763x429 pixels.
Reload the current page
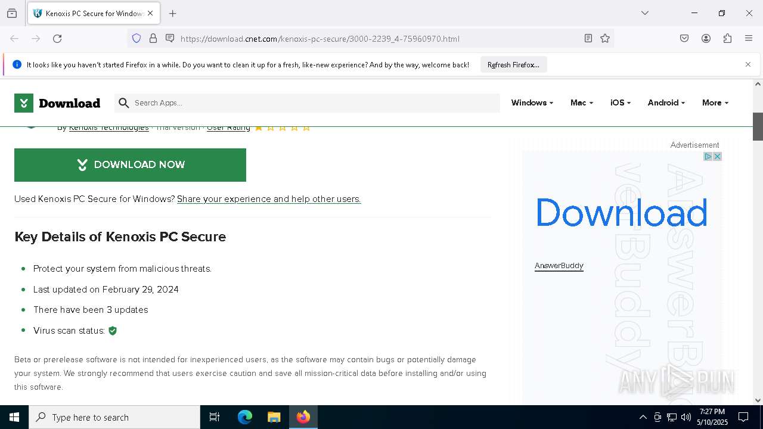(57, 39)
